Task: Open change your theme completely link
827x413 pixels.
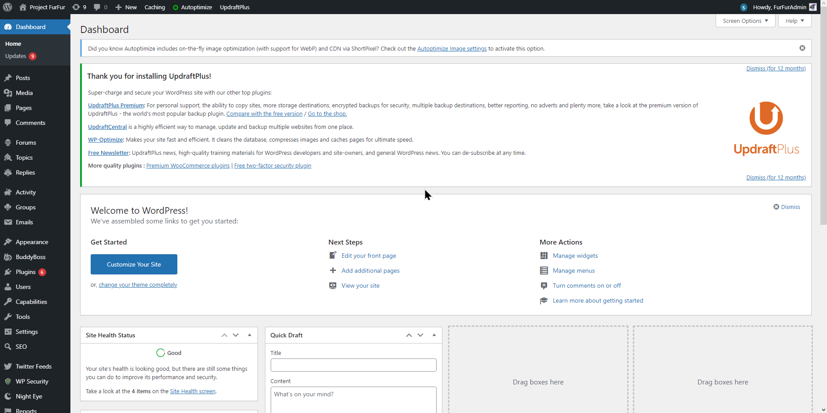Action: [x=138, y=285]
